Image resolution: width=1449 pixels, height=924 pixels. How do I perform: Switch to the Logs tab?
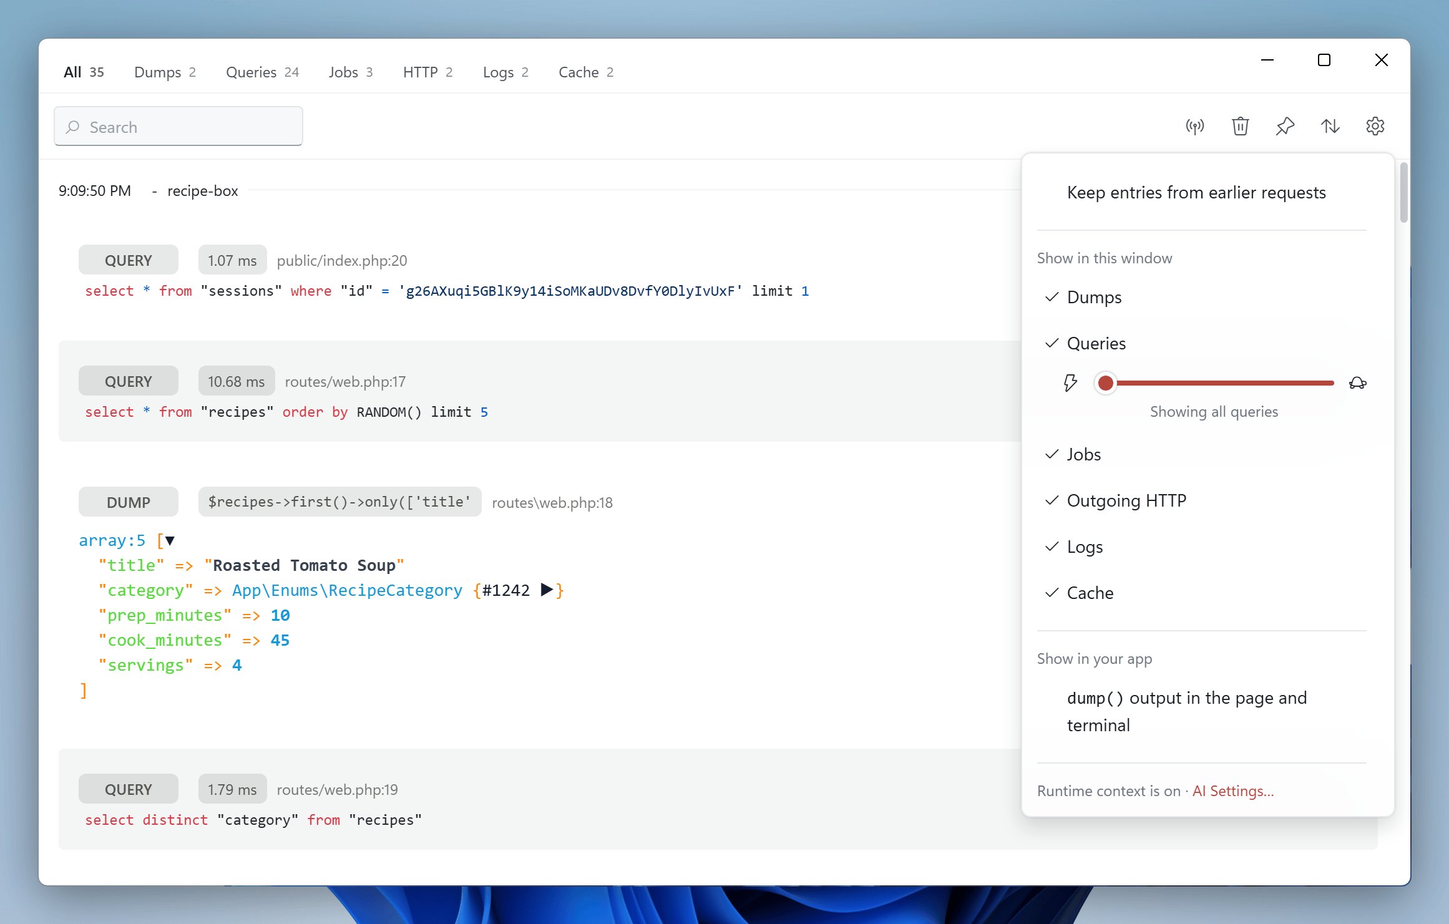[x=505, y=72]
